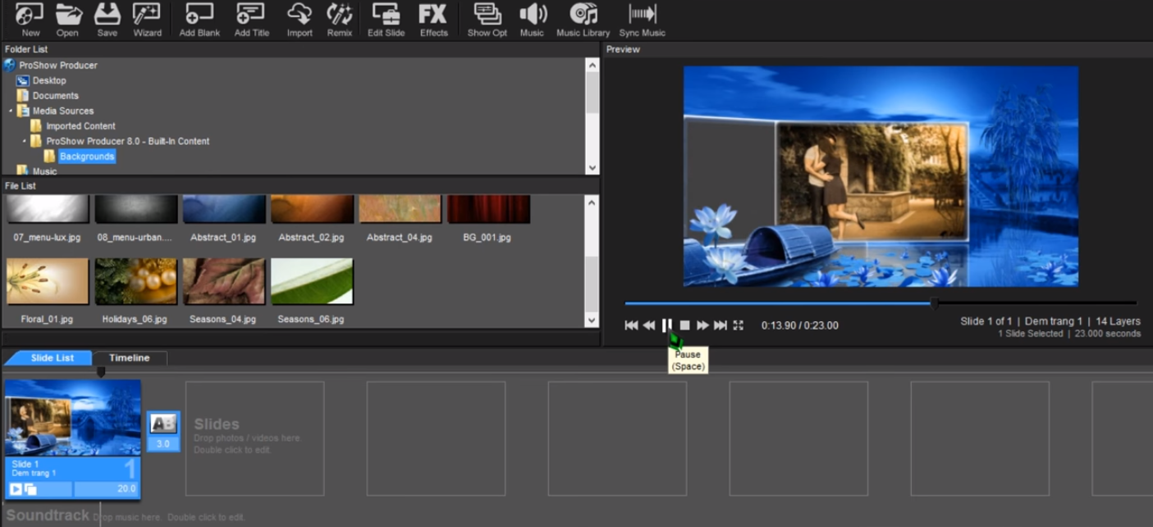
Task: Select the Slide List tab
Action: pos(47,357)
